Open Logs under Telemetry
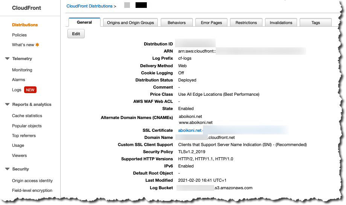346x205 pixels. tap(17, 90)
